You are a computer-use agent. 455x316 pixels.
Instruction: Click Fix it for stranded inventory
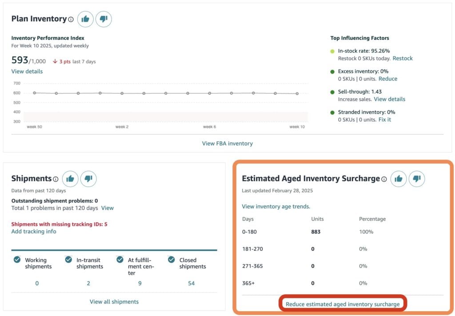pyautogui.click(x=385, y=120)
